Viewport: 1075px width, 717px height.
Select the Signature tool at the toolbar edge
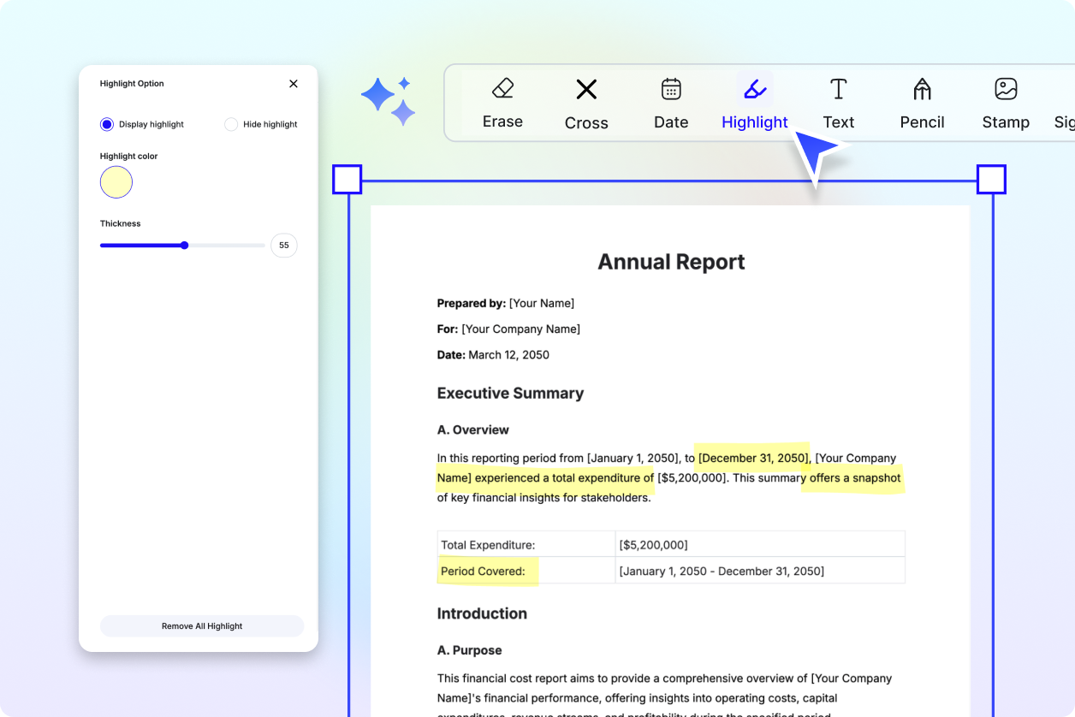(x=1065, y=101)
